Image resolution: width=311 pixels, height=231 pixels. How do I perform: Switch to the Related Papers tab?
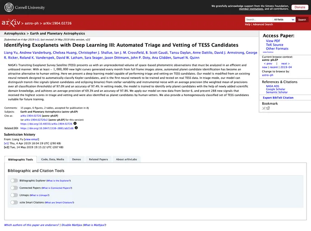pos(99,159)
